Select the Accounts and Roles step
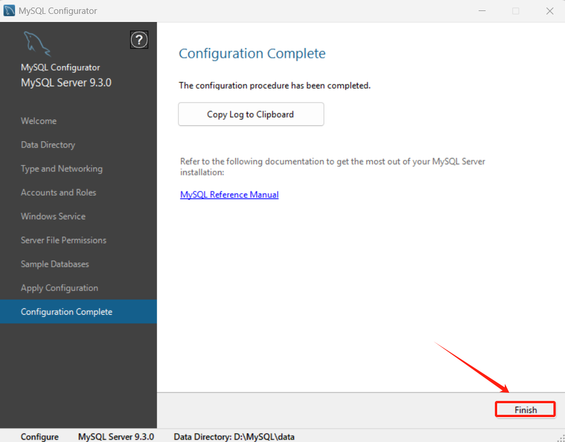Screen dimensions: 565x442 59,193
